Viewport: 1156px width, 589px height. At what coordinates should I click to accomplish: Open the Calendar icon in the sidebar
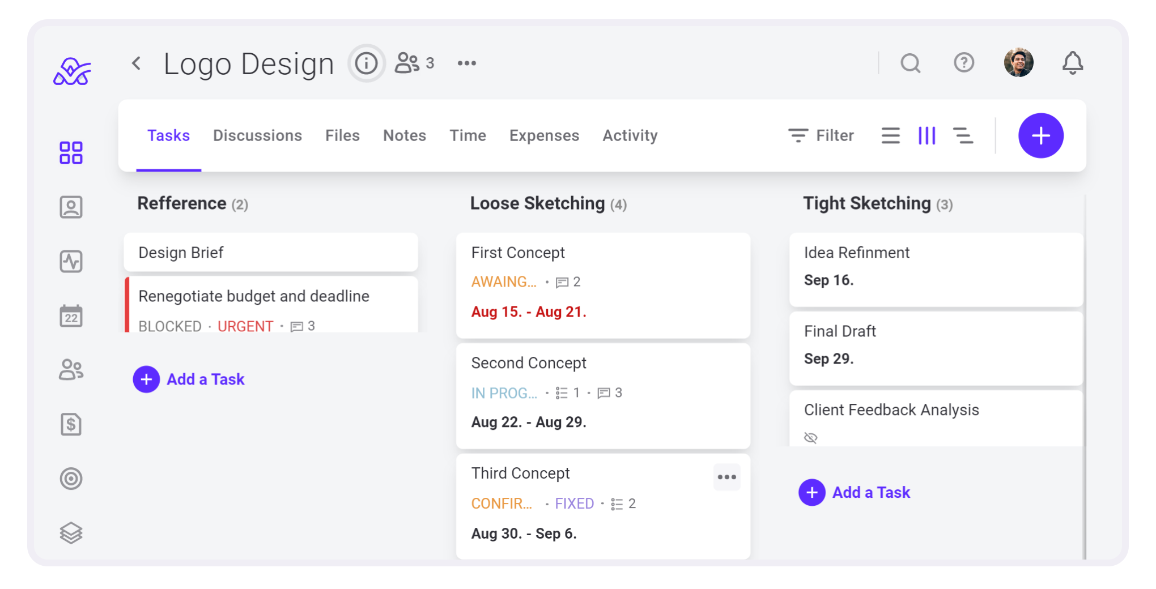point(71,315)
